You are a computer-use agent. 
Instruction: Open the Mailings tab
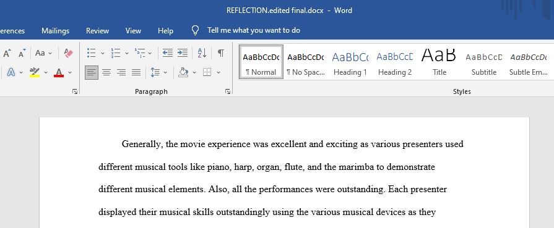click(x=56, y=31)
